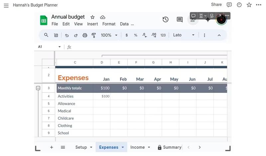266x156 pixels.
Task: Open the Lato font dropdown
Action: pyautogui.click(x=184, y=35)
